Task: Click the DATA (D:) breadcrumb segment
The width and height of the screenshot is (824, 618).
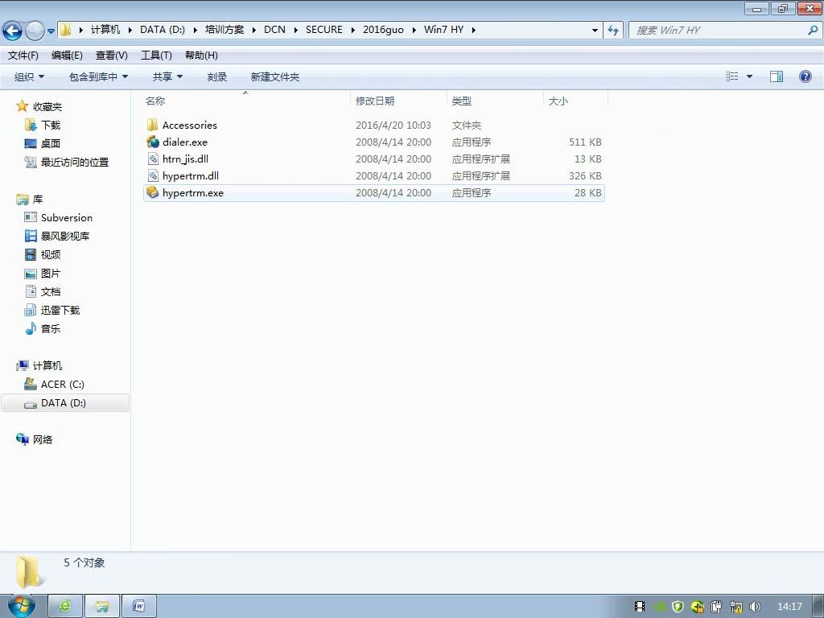Action: coord(163,30)
